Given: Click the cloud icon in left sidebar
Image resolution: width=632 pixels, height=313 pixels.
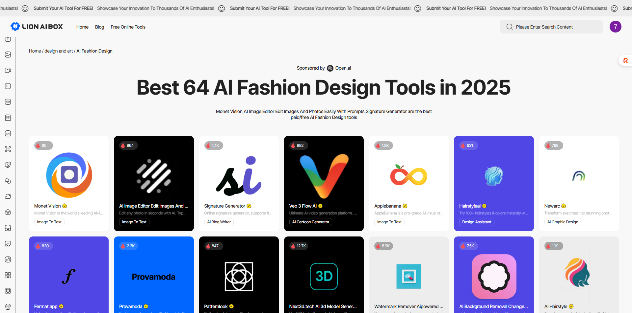Looking at the screenshot, I should (8, 196).
